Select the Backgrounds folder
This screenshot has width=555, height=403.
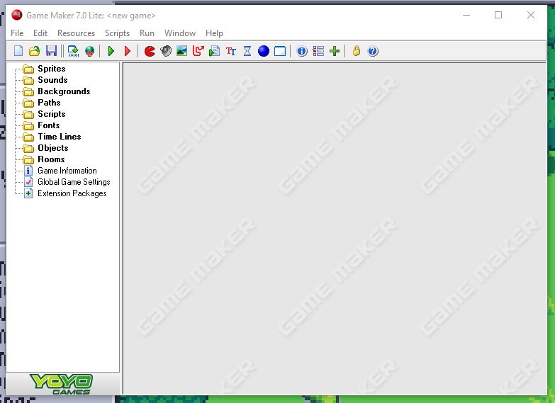pos(64,91)
